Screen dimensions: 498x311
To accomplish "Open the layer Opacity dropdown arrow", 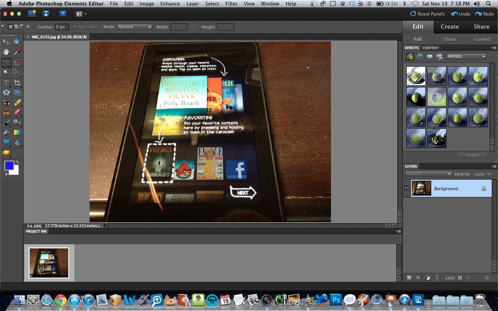I will coord(489,174).
